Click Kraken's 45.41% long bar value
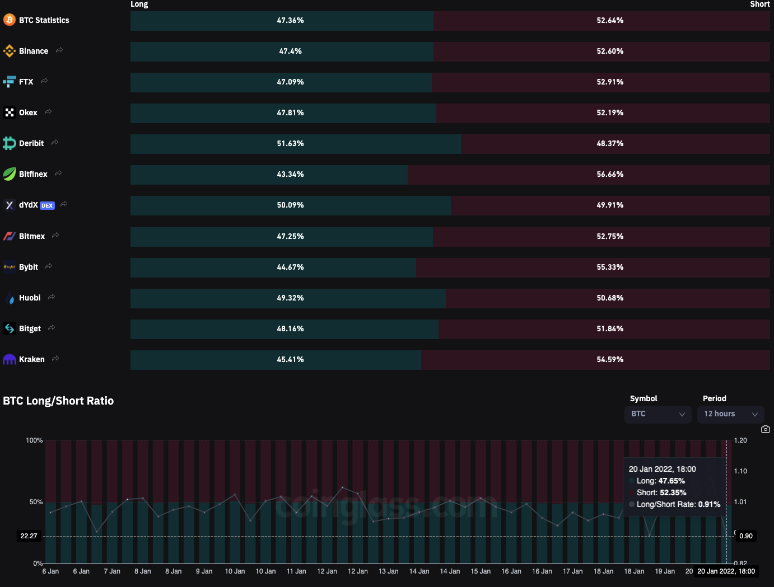The width and height of the screenshot is (774, 587). point(290,359)
